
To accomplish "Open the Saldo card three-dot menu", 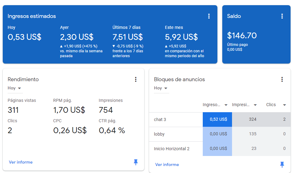I will tap(282, 16).
